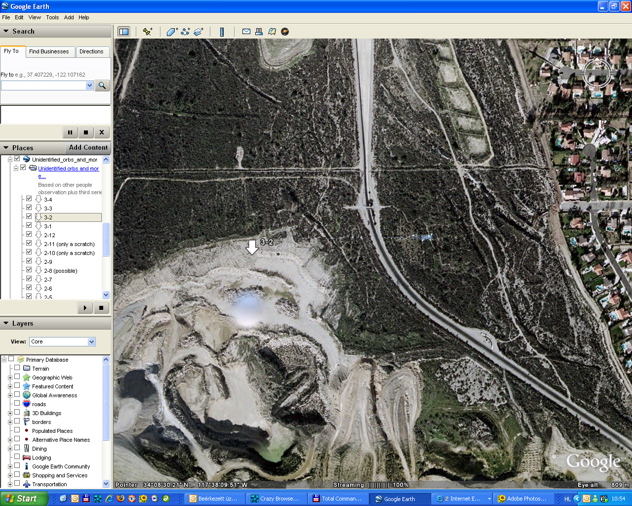Switch to Total Commander in the taskbar
This screenshot has width=632, height=506.
338,499
